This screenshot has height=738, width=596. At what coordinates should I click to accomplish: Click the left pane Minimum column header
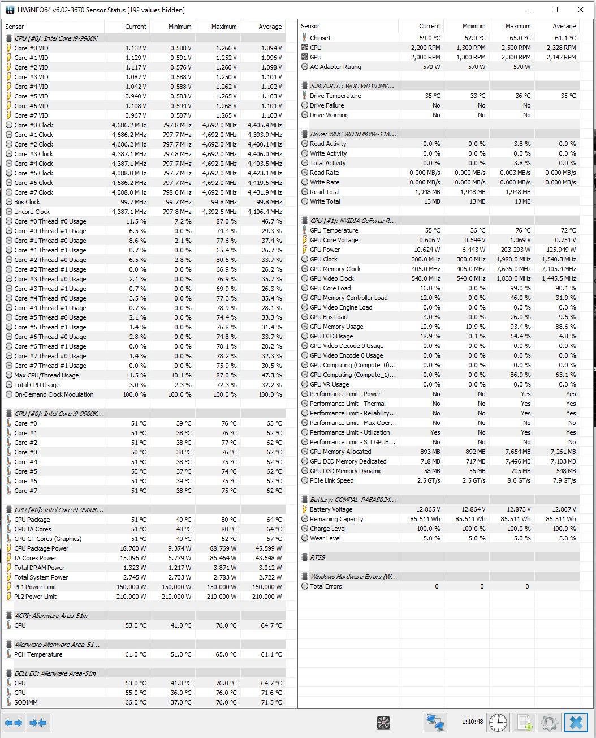tap(172, 27)
